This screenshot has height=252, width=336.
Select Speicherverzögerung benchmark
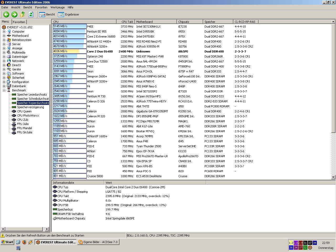[x=30, y=107]
